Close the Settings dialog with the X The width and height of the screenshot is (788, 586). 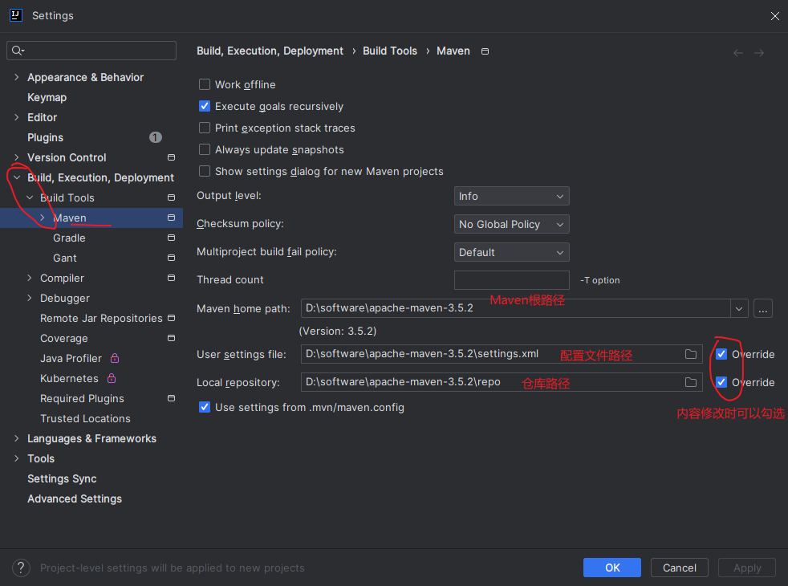[x=774, y=16]
